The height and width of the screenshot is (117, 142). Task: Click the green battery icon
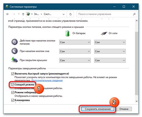click(67, 33)
